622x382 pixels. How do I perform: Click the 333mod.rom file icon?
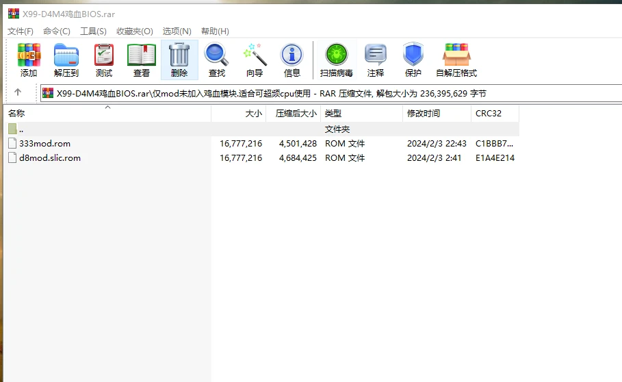[12, 143]
